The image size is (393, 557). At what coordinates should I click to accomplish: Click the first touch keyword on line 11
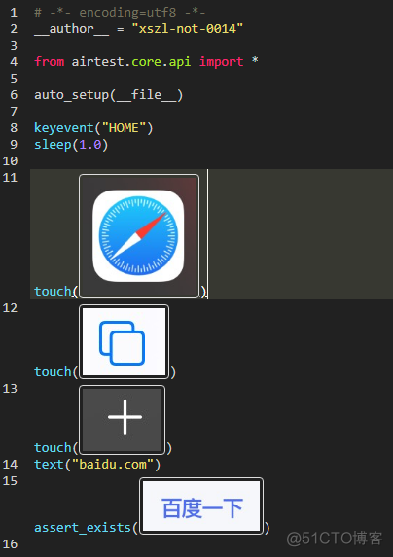[53, 292]
